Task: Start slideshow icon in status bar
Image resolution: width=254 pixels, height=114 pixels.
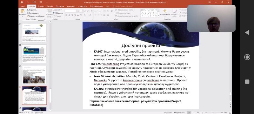Action: pyautogui.click(x=203, y=112)
